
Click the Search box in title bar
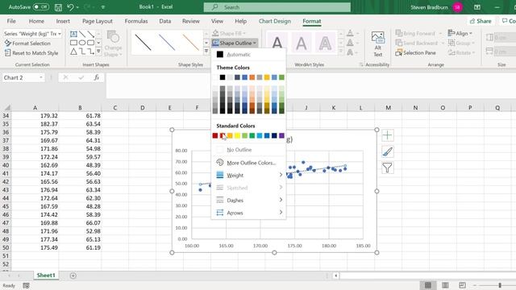(x=277, y=7)
